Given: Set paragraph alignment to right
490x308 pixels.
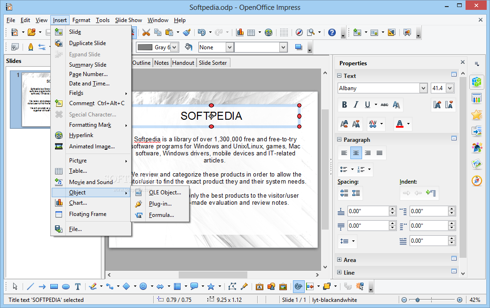Looking at the screenshot, I should click(x=368, y=153).
